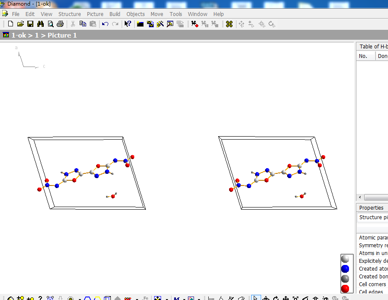
Task: Open a file using the yellow folder icon
Action: pyautogui.click(x=20, y=24)
